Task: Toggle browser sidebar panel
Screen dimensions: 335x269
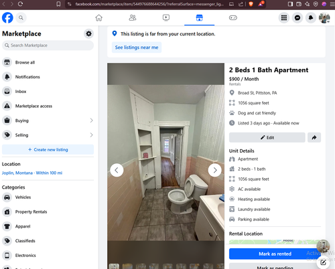Action: 290,4
